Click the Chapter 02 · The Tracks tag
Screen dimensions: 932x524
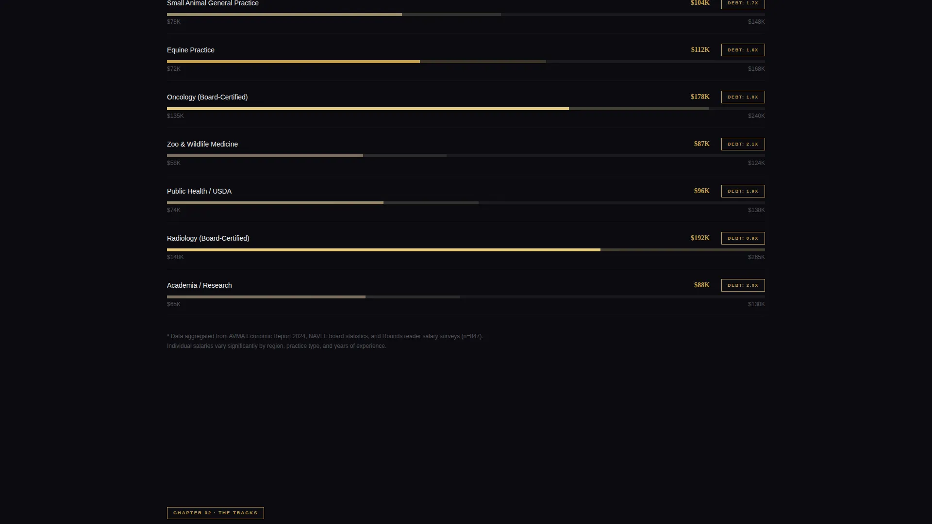click(216, 513)
